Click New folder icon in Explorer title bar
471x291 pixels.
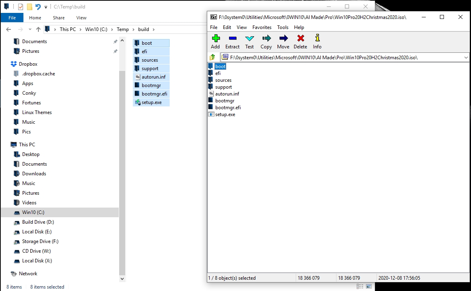coord(29,6)
